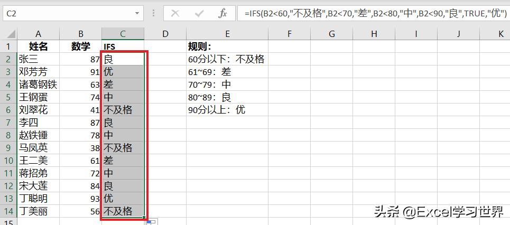The image size is (510, 225).
Task: Click the Cancel X icon in formula bar
Action: coord(175,13)
